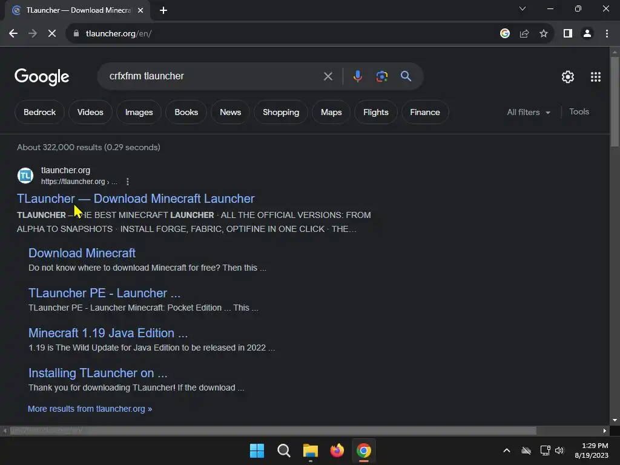Click the https://tlauncher.org breadcrumb URL
This screenshot has width=620, height=465.
(x=79, y=182)
